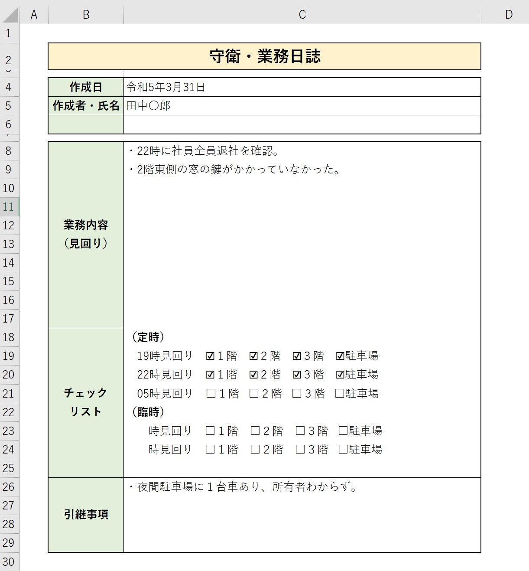Tick the 駐車場 checkbox in row 24
Viewport: 529px width, 571px height.
(343, 449)
